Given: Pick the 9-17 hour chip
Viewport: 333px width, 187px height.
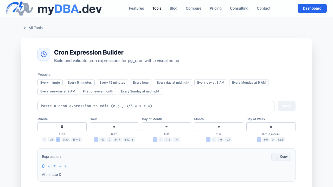Looking at the screenshot, I should pos(117,140).
